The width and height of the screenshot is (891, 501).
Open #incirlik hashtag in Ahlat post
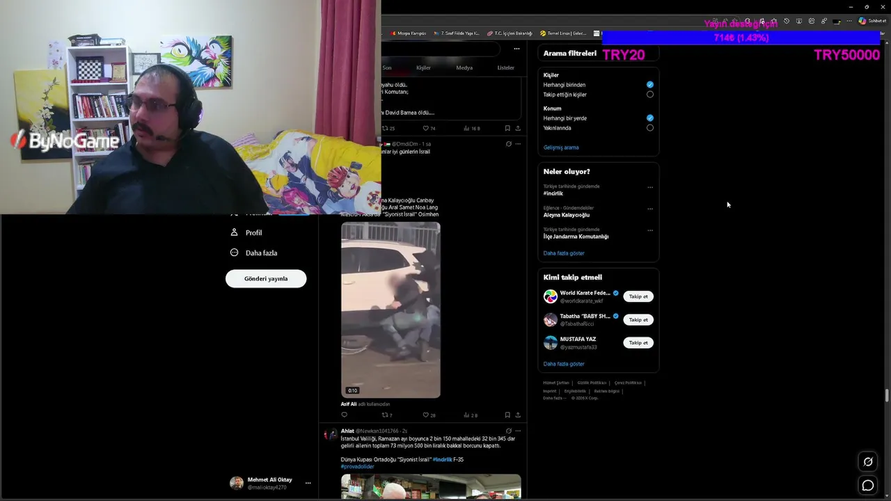coord(442,459)
